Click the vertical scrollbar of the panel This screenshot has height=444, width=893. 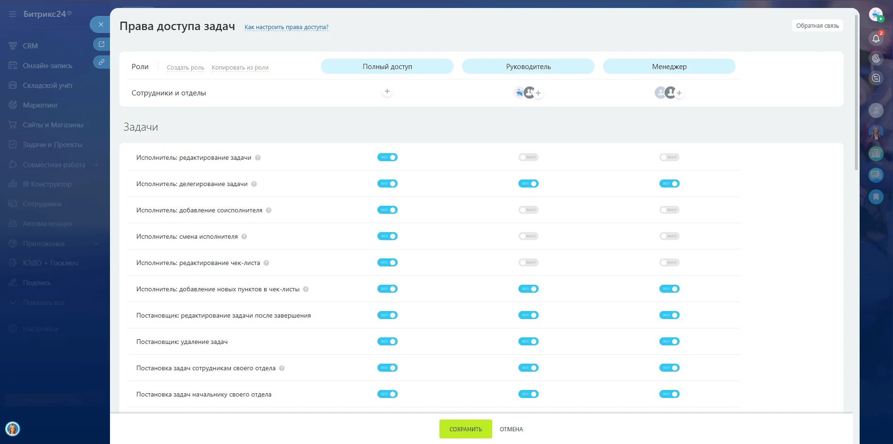click(x=856, y=94)
